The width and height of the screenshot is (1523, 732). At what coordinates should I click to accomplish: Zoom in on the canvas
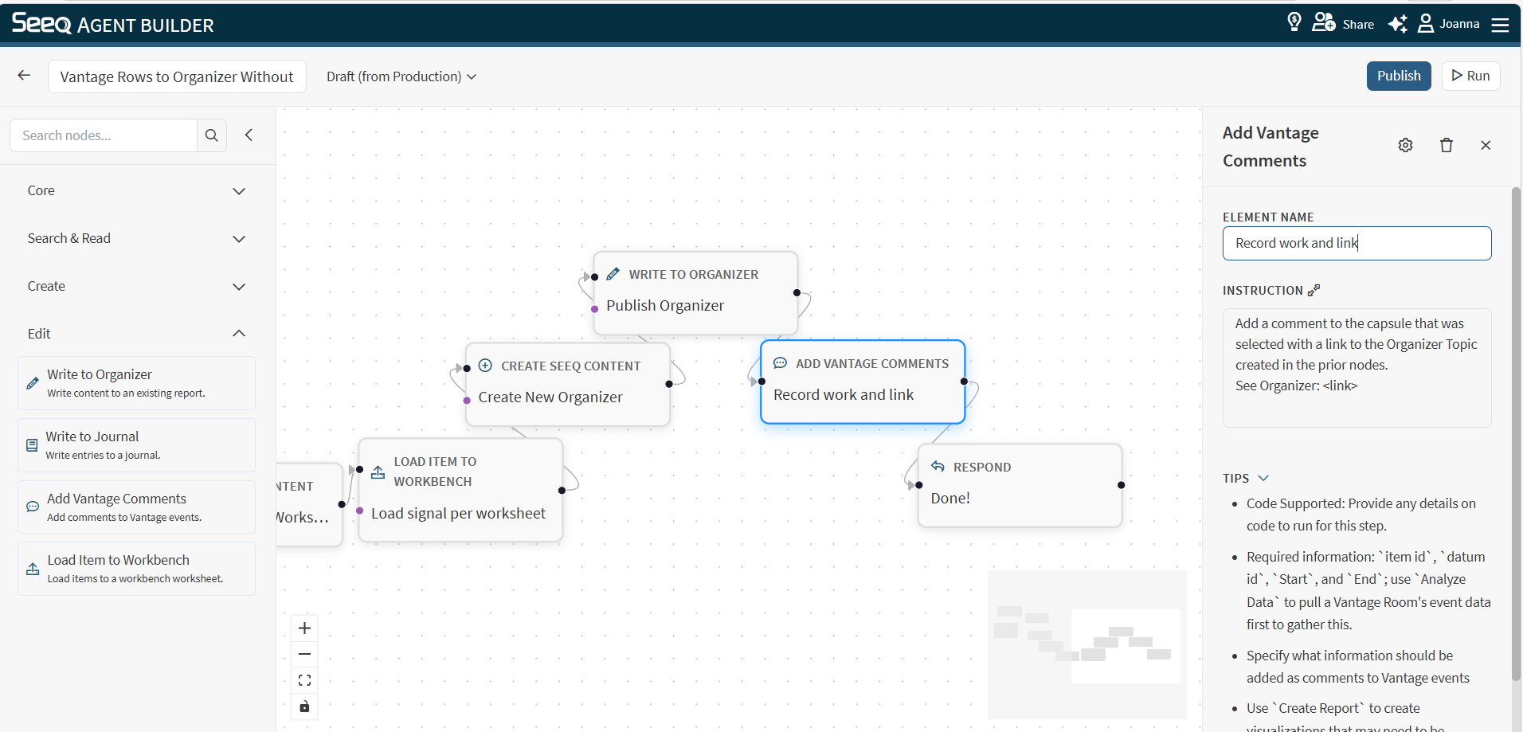(304, 628)
